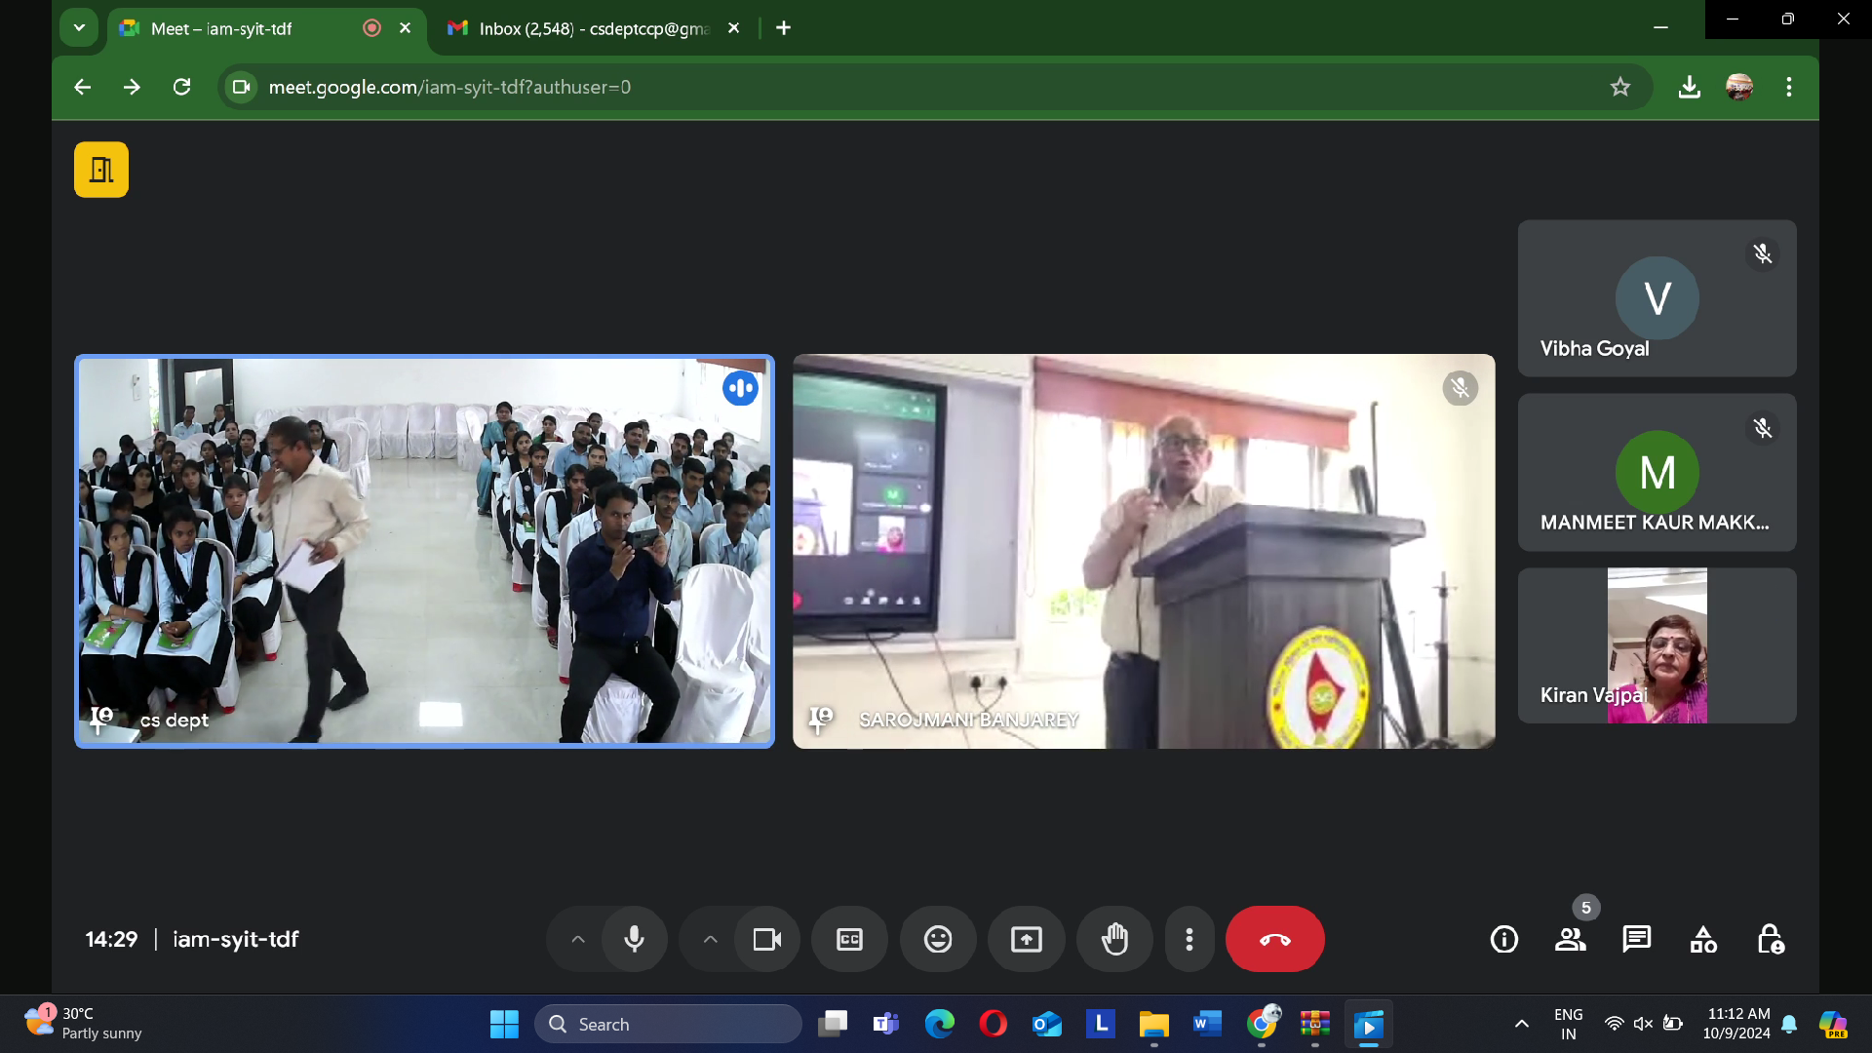The width and height of the screenshot is (1872, 1053).
Task: Close the Meet browser tab
Action: coord(405,28)
